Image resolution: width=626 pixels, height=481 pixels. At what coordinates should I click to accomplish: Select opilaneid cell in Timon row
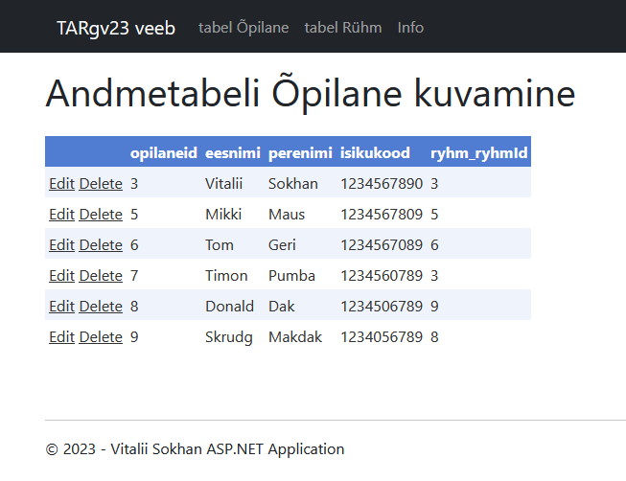pyautogui.click(x=134, y=275)
